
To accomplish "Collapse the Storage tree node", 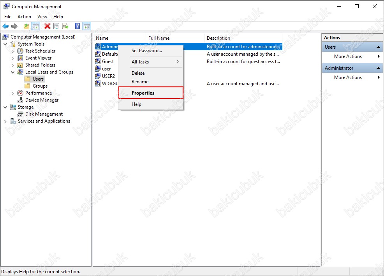I will (x=5, y=107).
